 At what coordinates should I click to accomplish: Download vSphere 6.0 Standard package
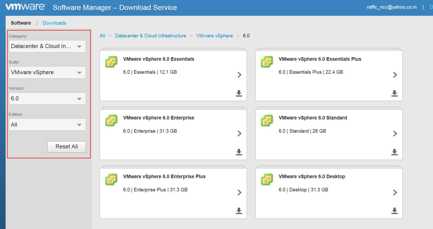click(x=395, y=152)
